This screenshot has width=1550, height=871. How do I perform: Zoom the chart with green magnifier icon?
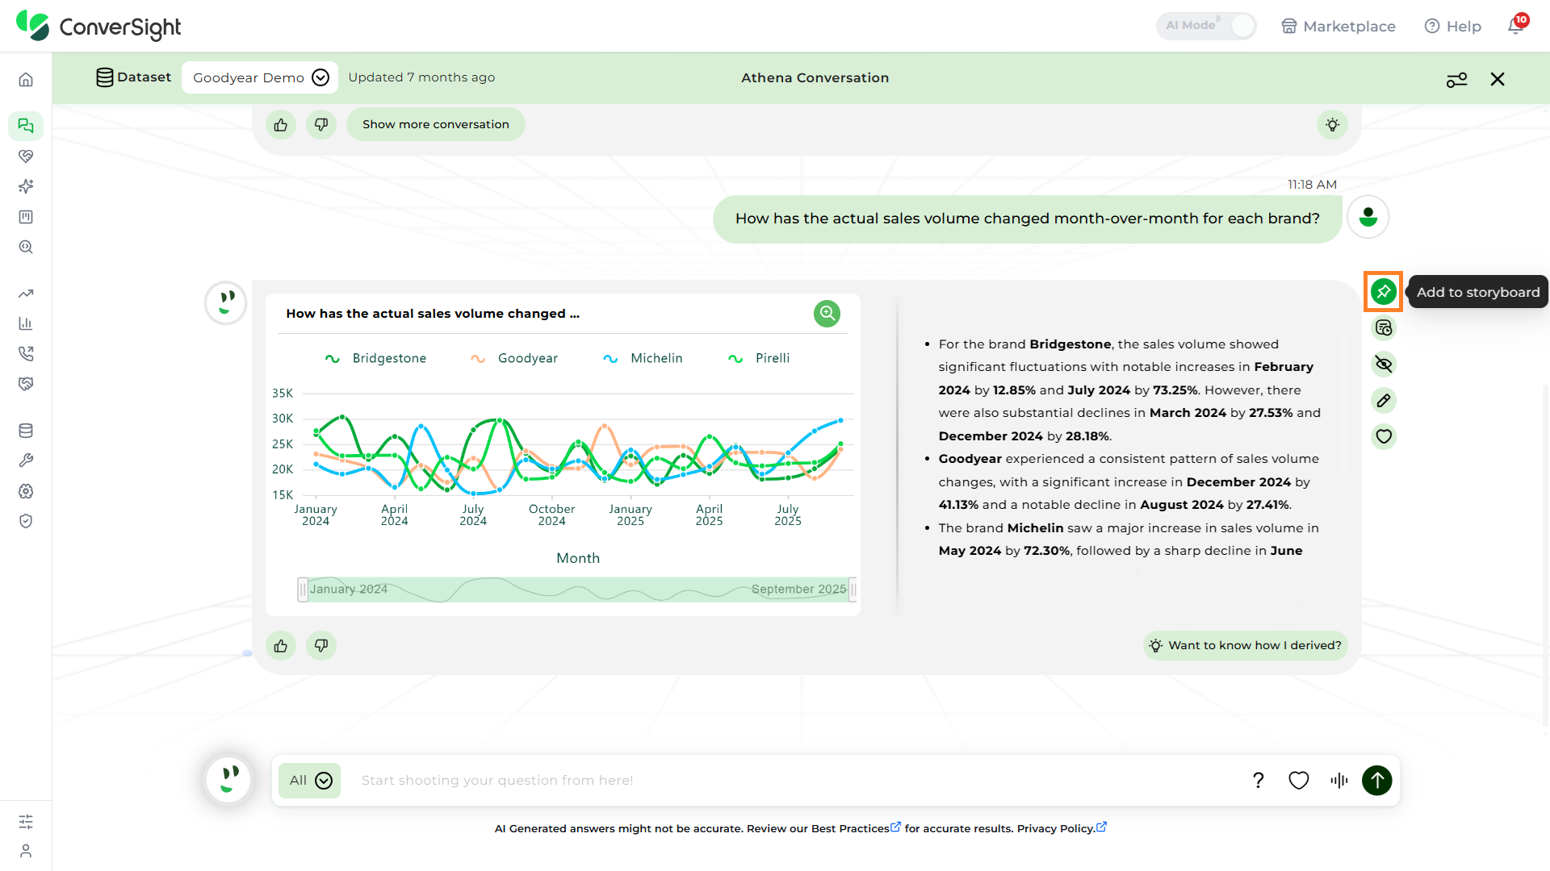827,313
